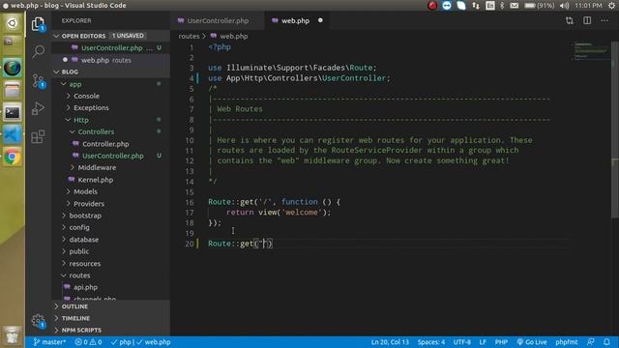Open the More Actions ellipsis menu

[604, 20]
